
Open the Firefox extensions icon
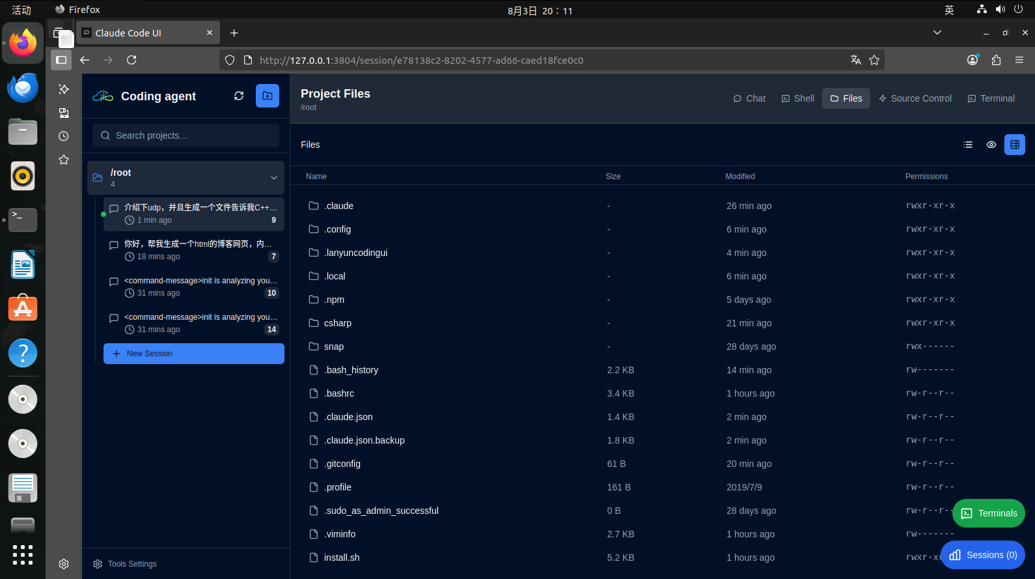pyautogui.click(x=996, y=60)
